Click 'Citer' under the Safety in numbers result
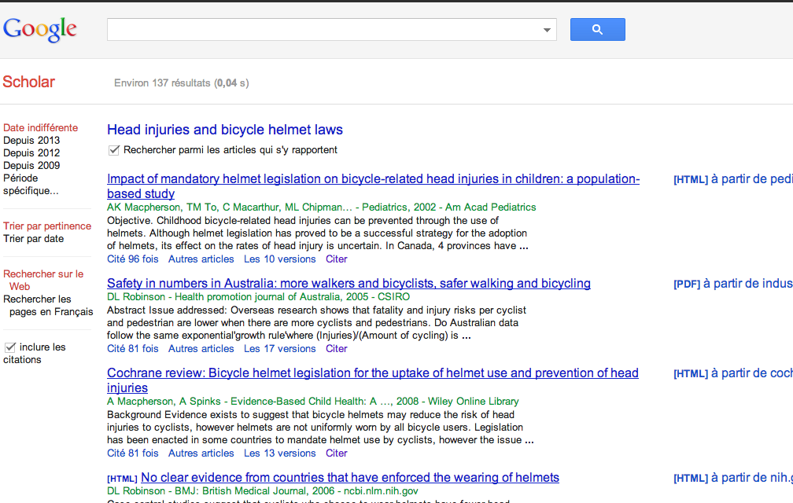The width and height of the screenshot is (793, 503). [337, 348]
